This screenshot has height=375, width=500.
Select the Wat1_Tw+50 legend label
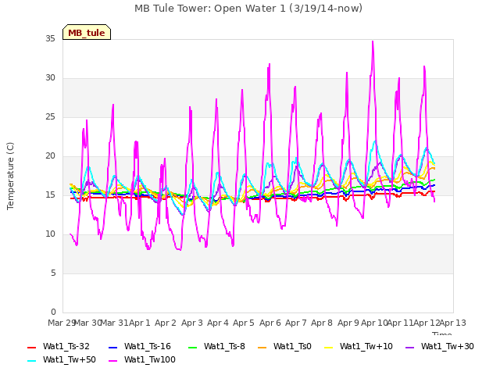tap(70, 359)
